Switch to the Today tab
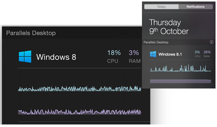Image resolution: width=217 pixels, height=127 pixels. [x=161, y=7]
